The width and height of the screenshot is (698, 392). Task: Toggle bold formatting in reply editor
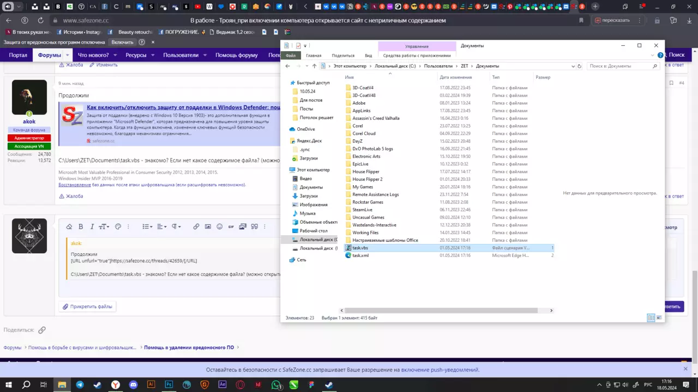[x=81, y=226]
